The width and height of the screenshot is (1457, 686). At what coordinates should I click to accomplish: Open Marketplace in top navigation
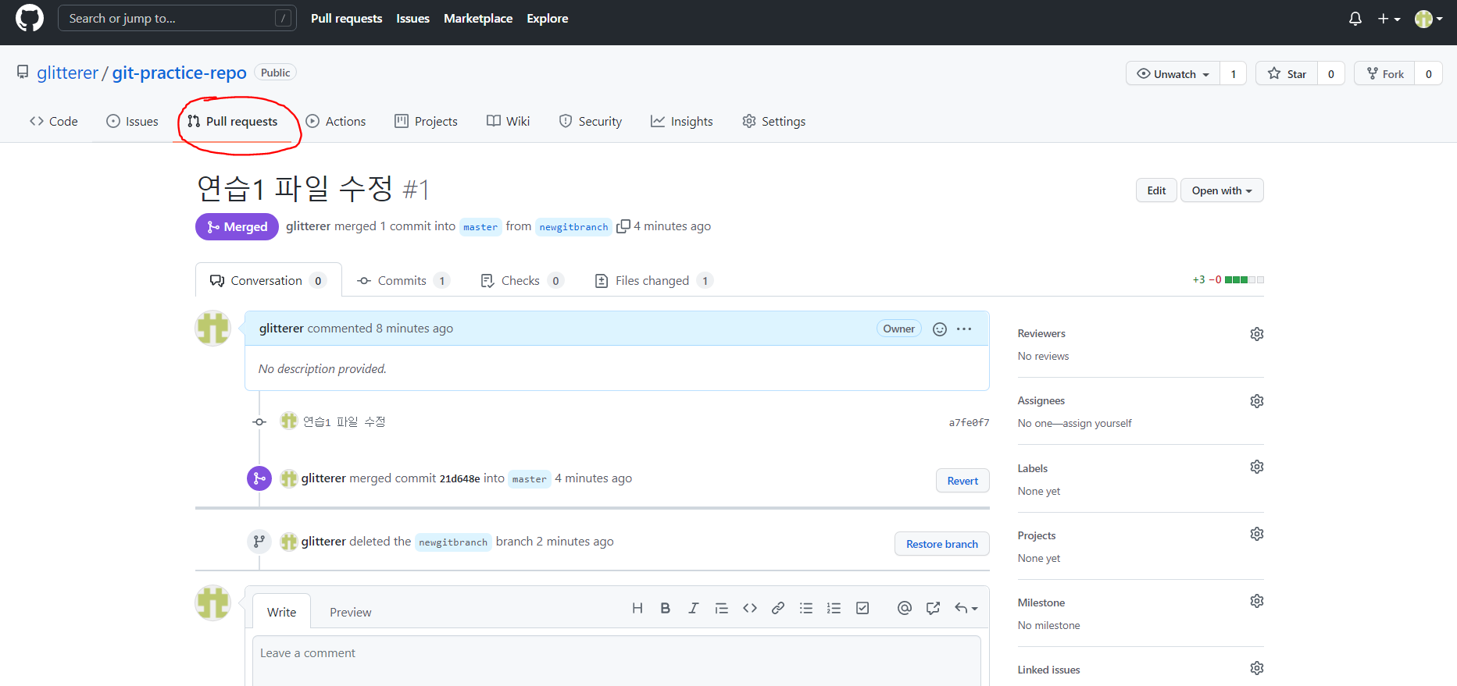pos(478,19)
